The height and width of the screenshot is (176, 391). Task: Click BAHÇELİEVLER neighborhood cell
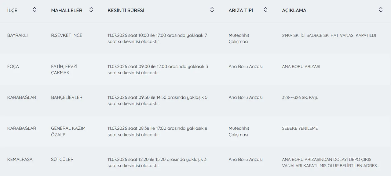[x=67, y=97]
